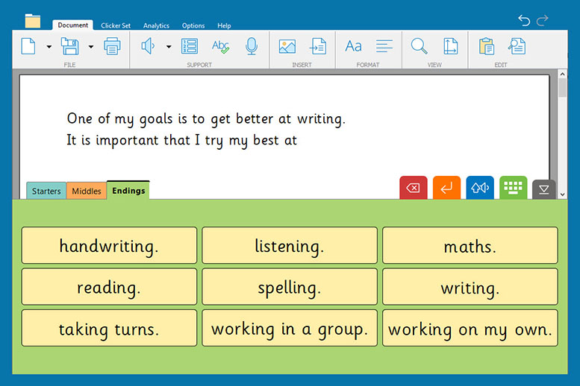The width and height of the screenshot is (580, 386).
Task: Expand the Save dropdown arrow
Action: point(91,47)
